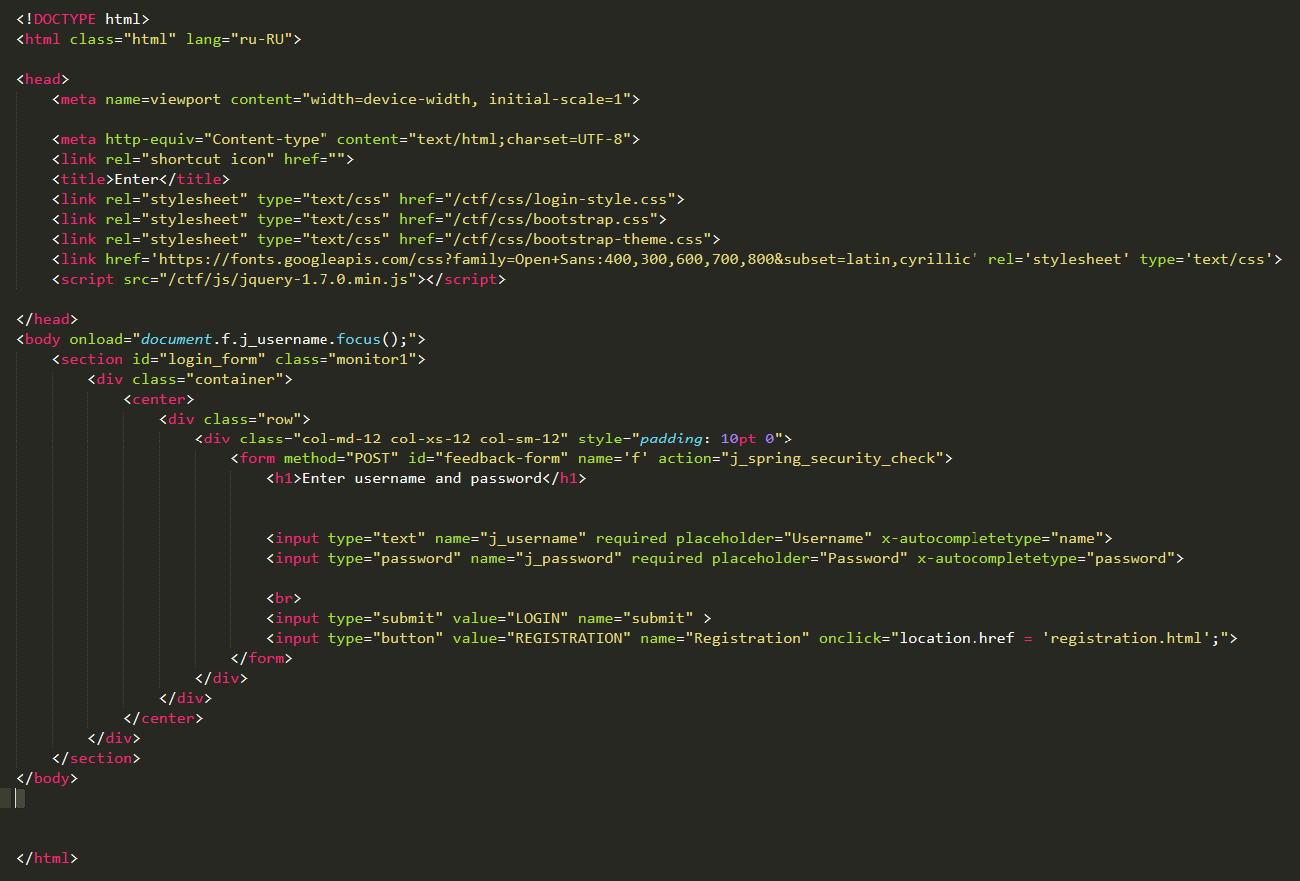The width and height of the screenshot is (1300, 881).
Task: Click the Content-type meta tag line
Action: click(345, 139)
